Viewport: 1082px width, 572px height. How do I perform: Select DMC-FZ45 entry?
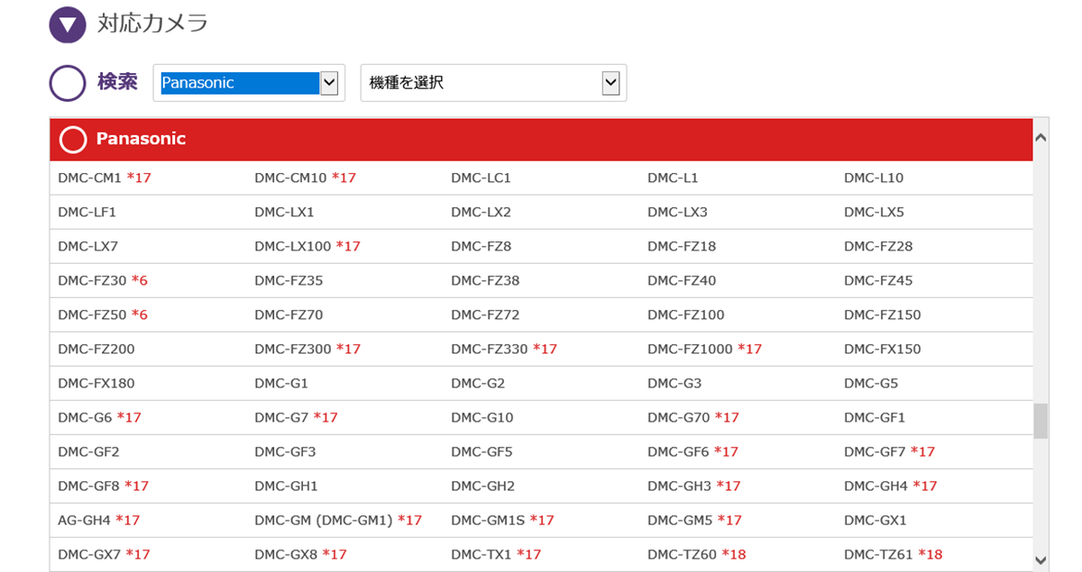(878, 281)
